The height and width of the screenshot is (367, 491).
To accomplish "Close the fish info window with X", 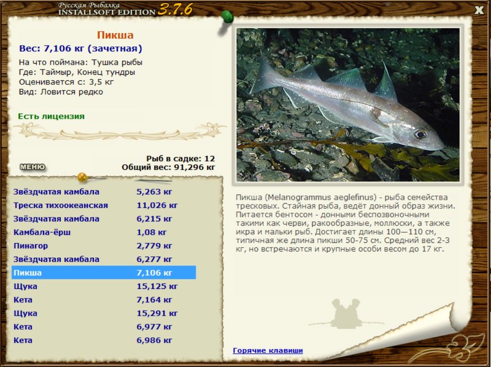I will pos(479,9).
